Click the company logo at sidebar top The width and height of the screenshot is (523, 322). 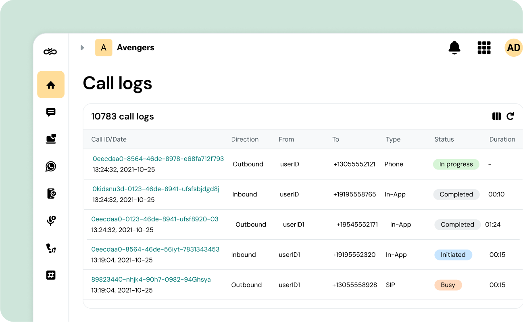50,51
